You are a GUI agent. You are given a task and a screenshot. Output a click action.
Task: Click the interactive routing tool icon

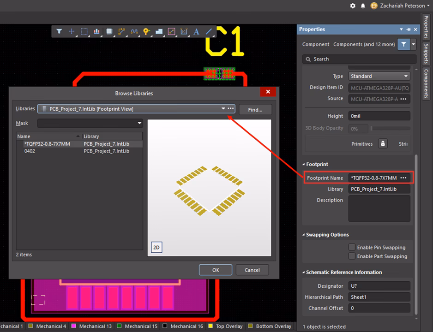pyautogui.click(x=122, y=31)
